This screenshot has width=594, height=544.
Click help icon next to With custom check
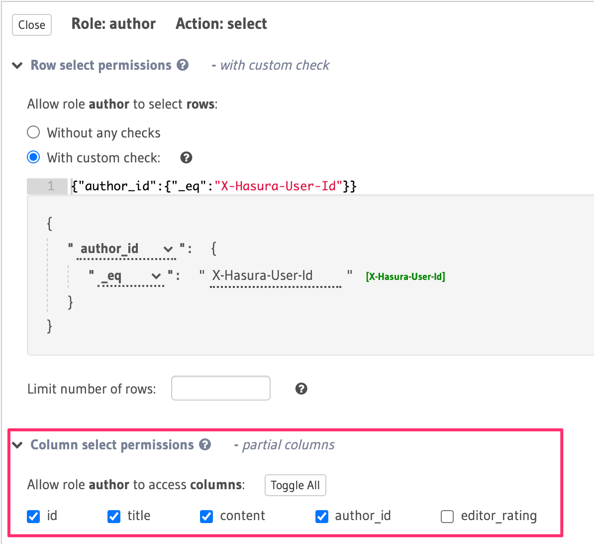[186, 158]
